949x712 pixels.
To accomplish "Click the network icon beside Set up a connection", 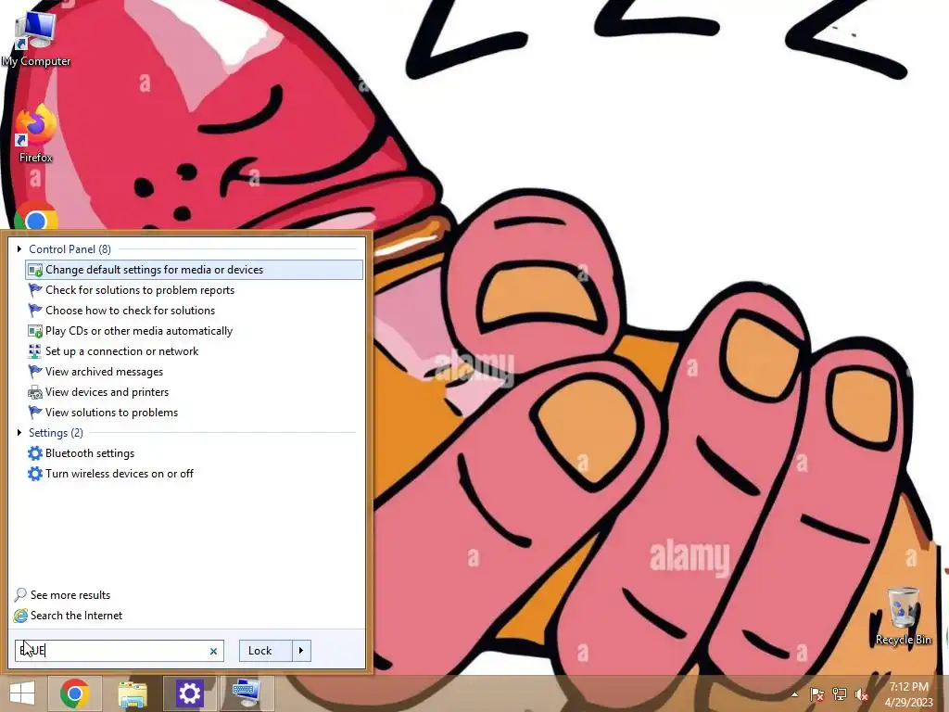I will pyautogui.click(x=35, y=351).
